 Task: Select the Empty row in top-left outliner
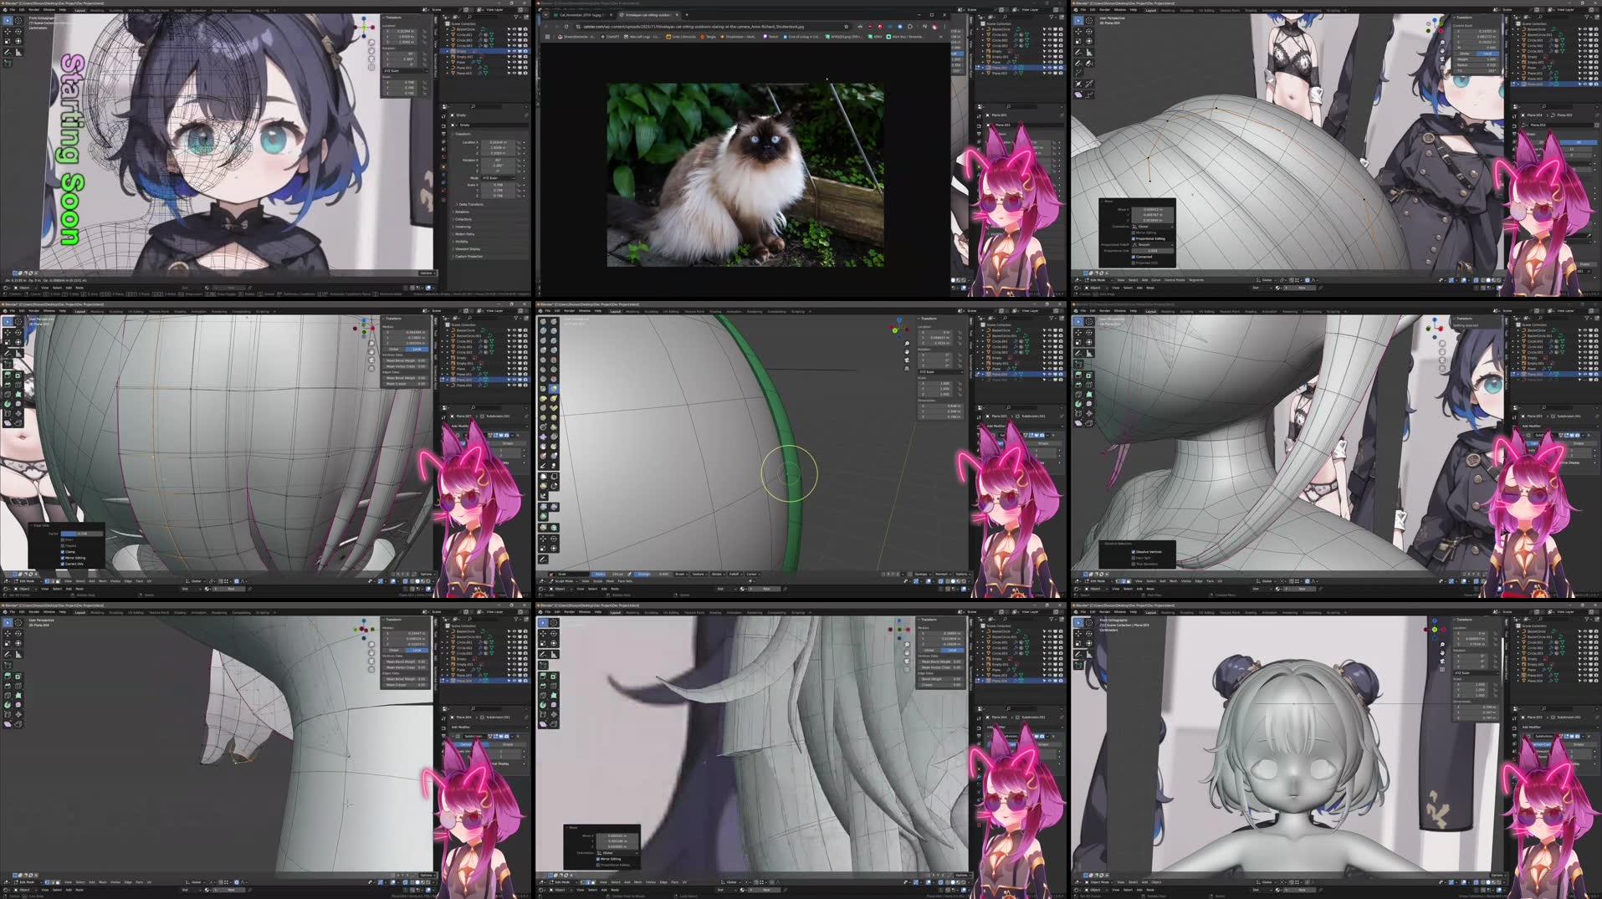(x=485, y=51)
